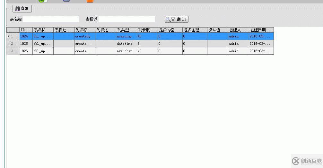Focus the 表名称 input field

click(x=51, y=19)
